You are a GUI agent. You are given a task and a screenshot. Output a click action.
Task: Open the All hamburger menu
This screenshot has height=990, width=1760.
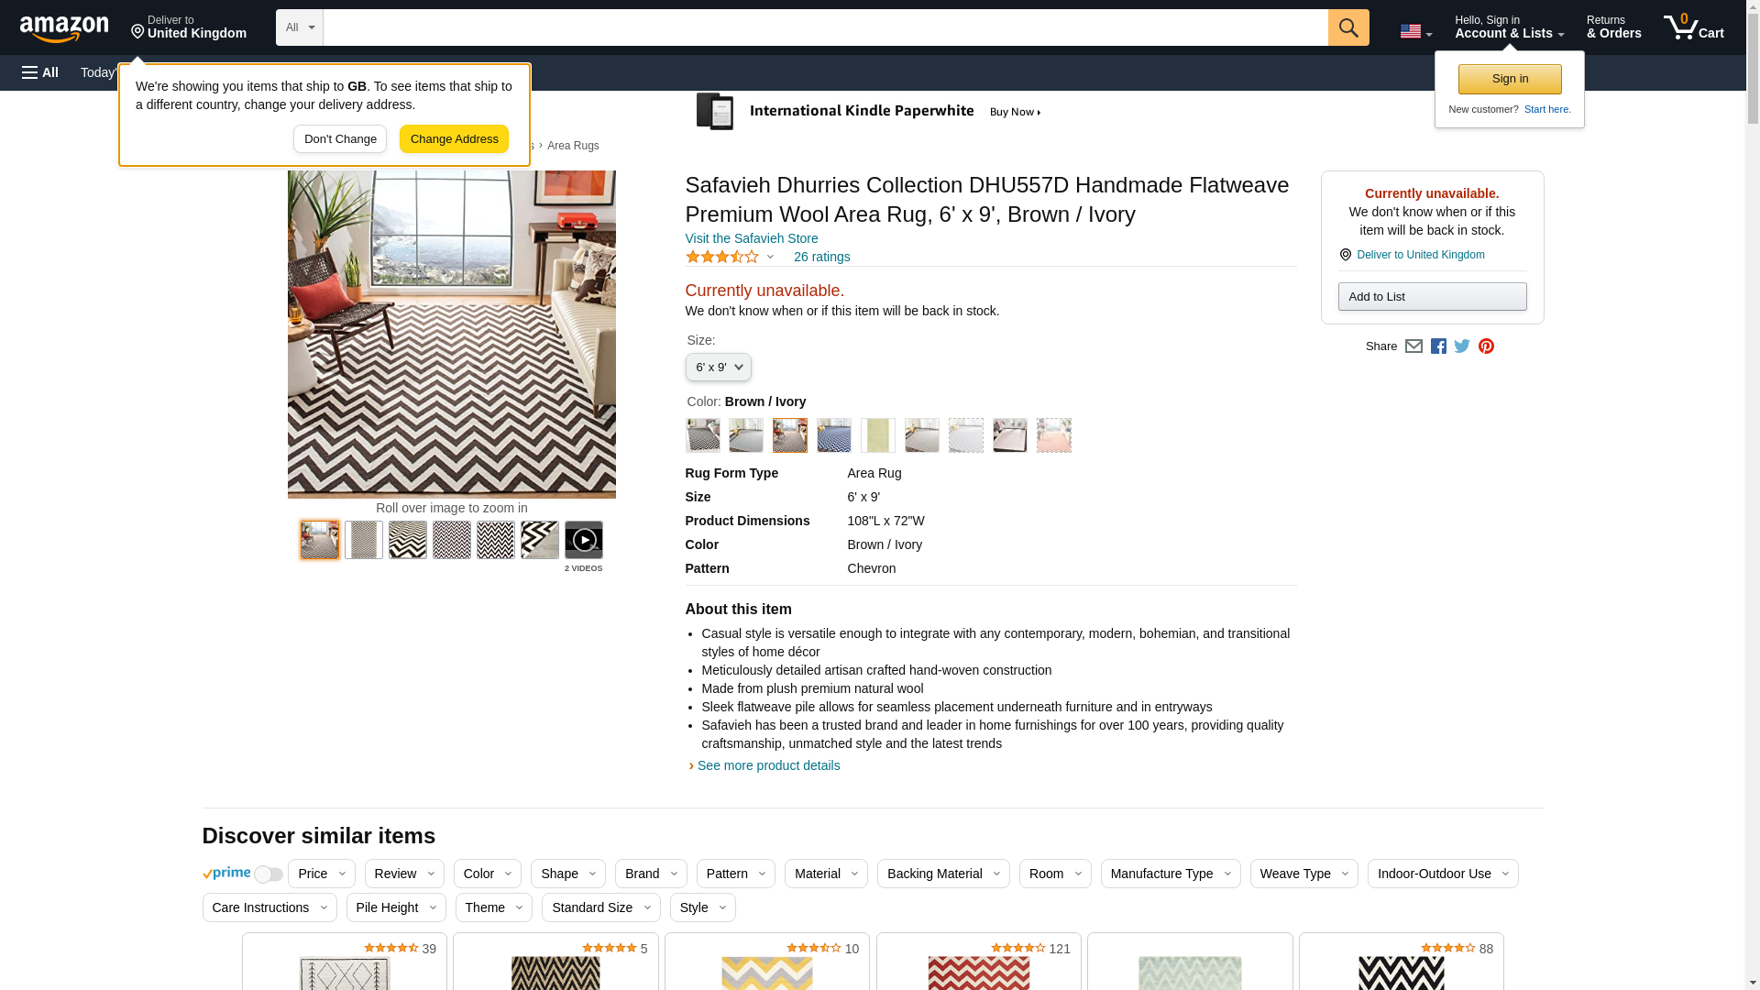coord(40,72)
